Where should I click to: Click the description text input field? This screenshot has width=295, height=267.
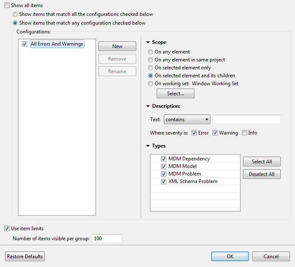(246, 120)
